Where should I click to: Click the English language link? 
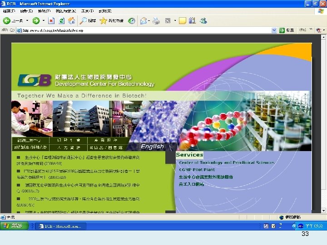pyautogui.click(x=152, y=147)
